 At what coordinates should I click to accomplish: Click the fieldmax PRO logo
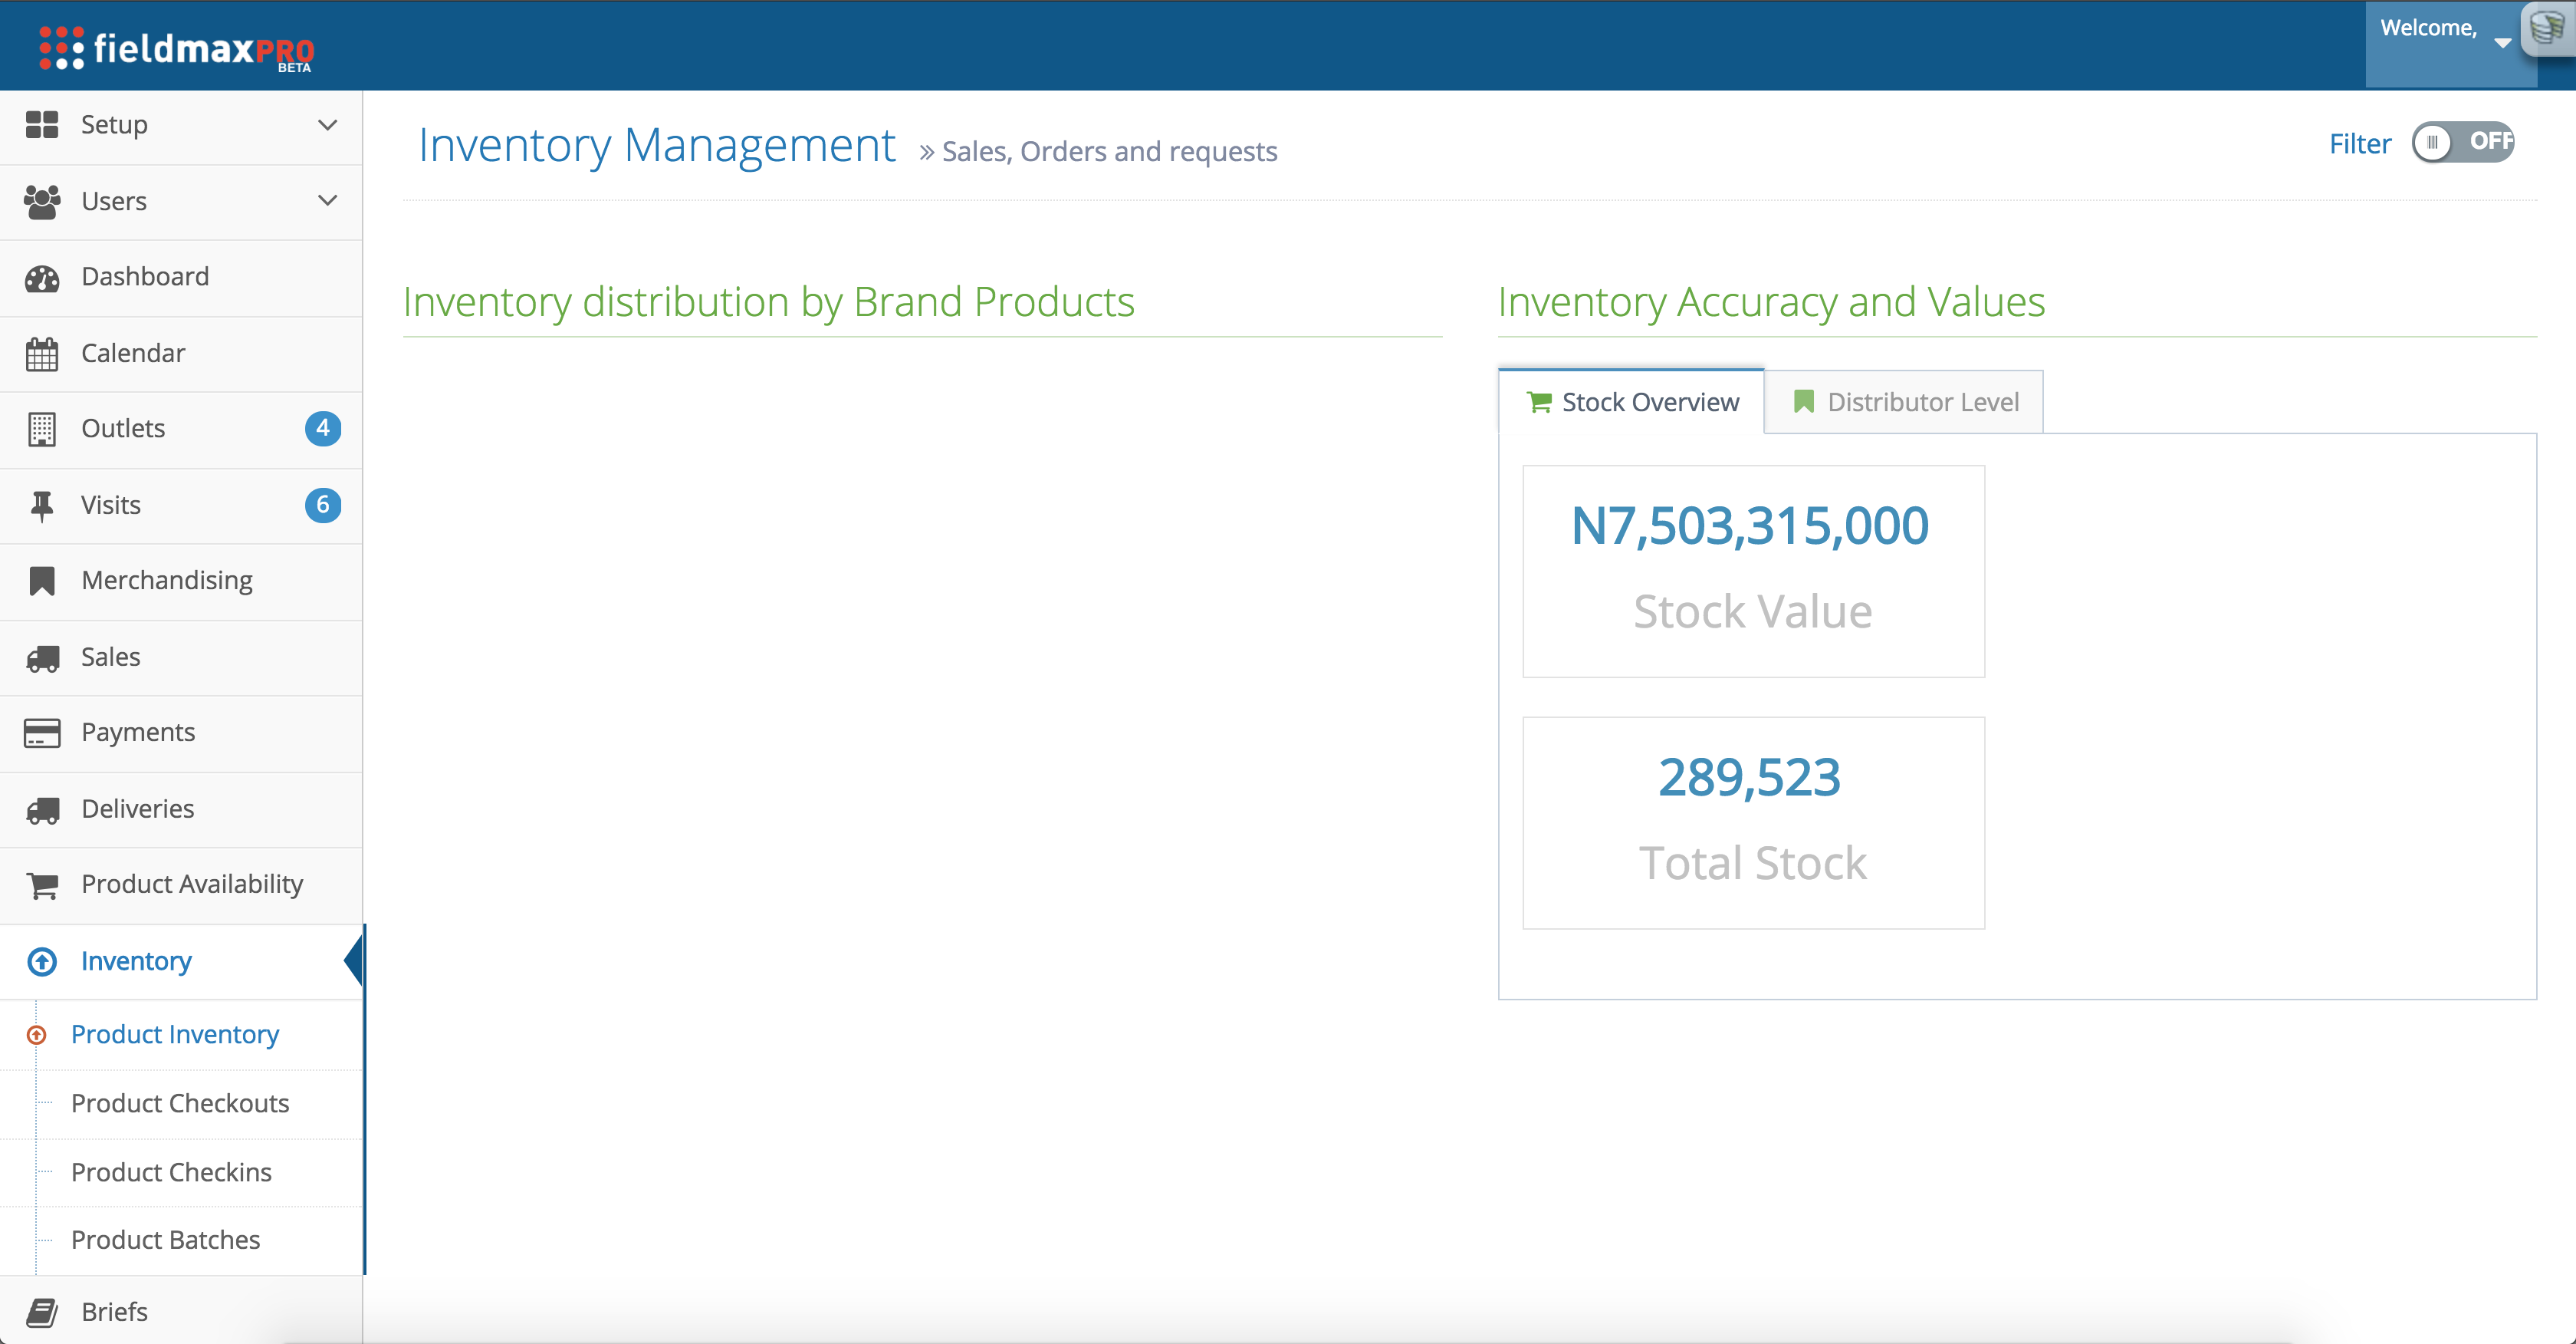(x=177, y=48)
